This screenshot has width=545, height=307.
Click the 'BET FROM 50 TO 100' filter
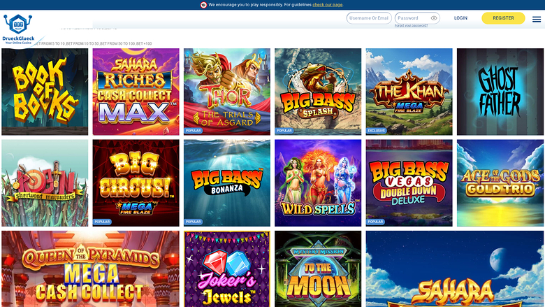[x=117, y=44]
